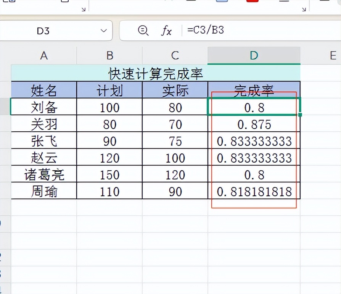The height and width of the screenshot is (294, 341).
Task: Click the row header of the selected 刘备 row
Action: (5, 107)
